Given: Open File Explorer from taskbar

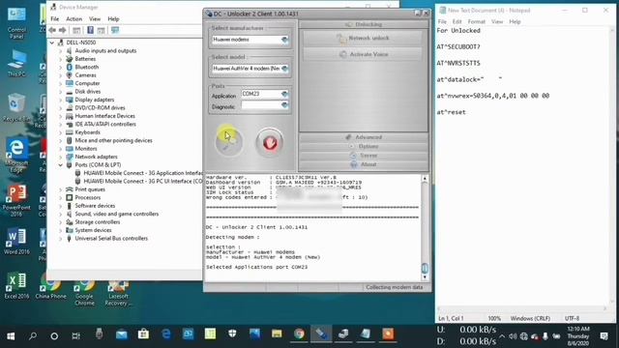Looking at the screenshot, I should [x=277, y=334].
